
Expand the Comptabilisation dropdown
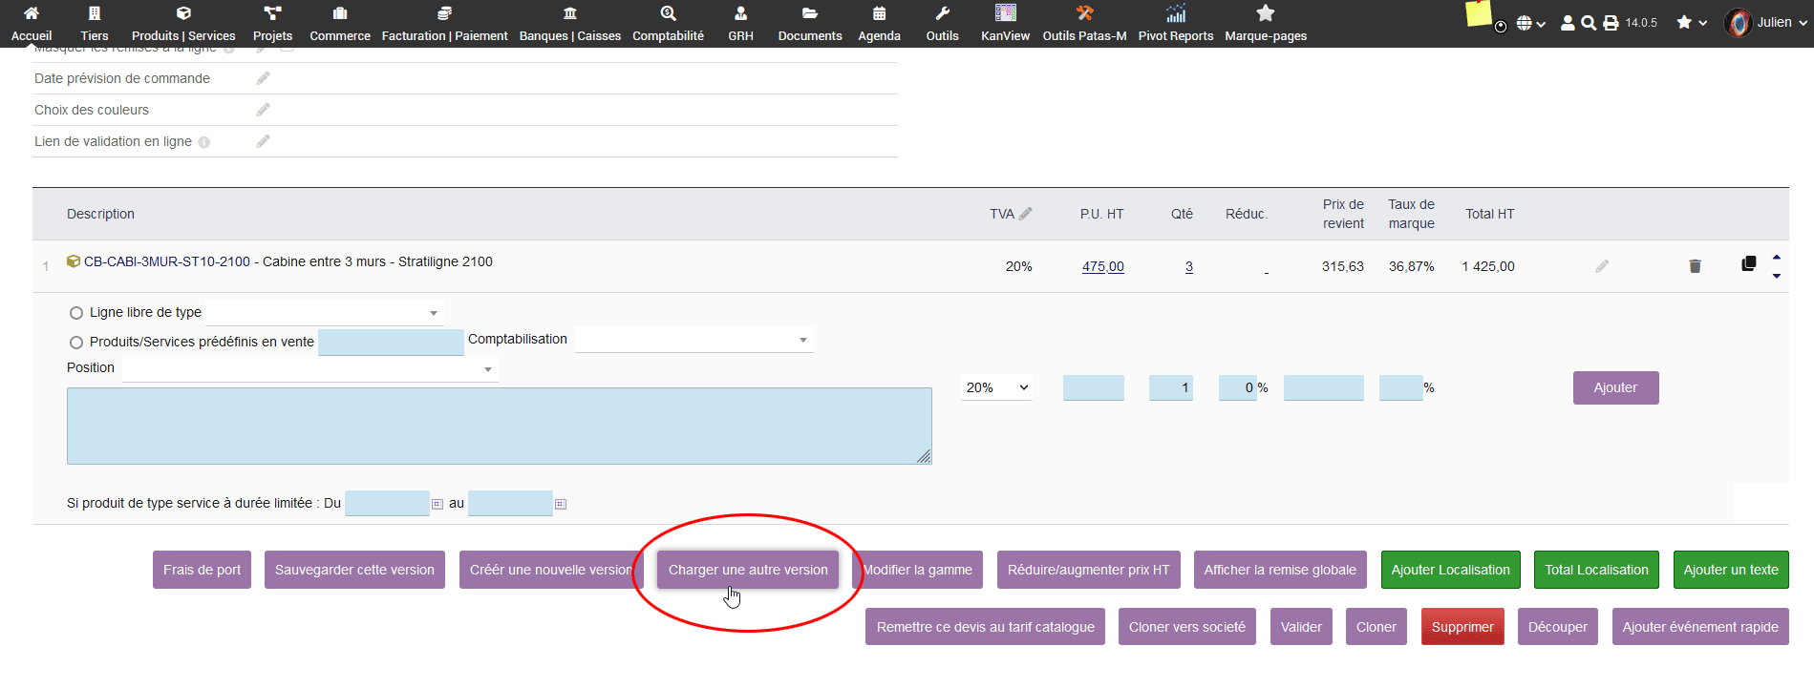click(x=694, y=340)
